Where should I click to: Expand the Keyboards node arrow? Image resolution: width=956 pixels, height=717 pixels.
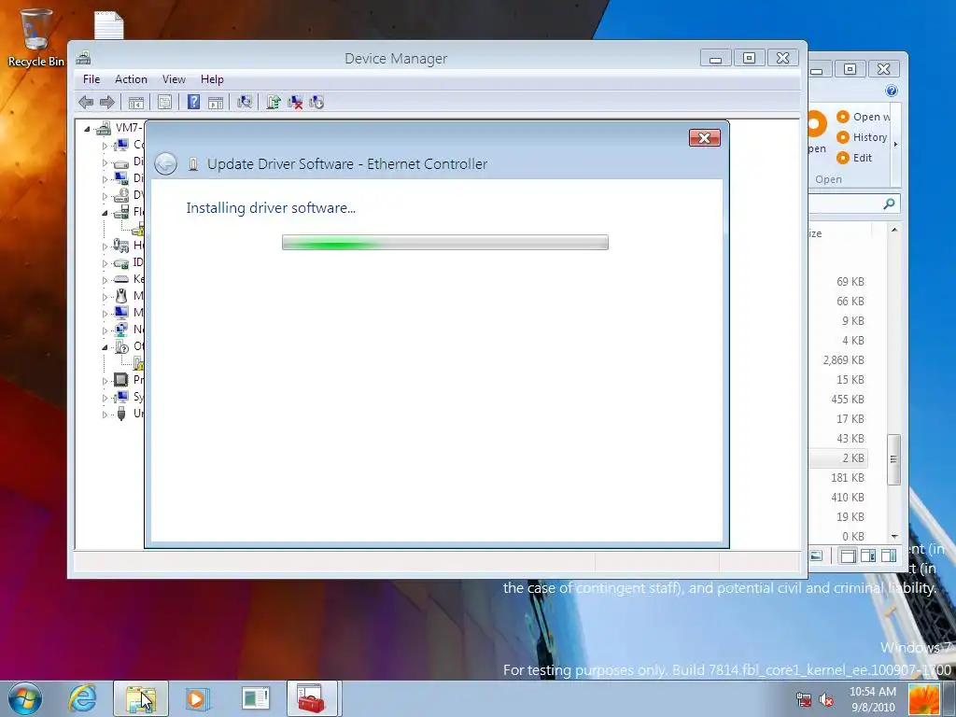click(105, 280)
